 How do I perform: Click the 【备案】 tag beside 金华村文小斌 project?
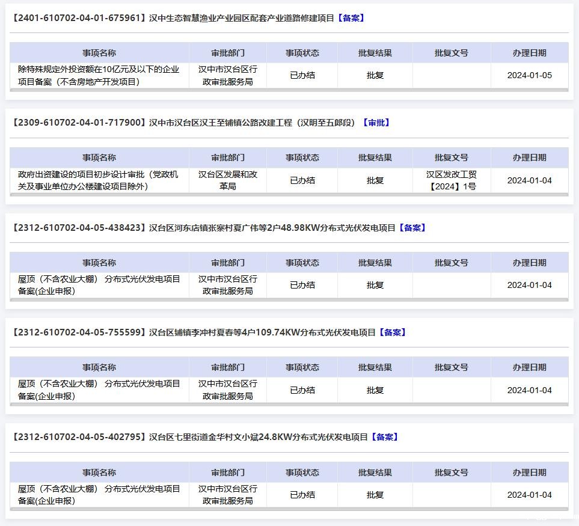tap(384, 437)
